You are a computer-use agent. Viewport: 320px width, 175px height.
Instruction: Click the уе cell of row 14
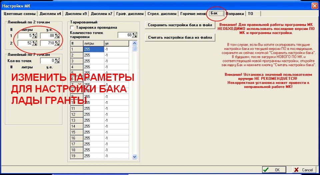click(x=117, y=126)
